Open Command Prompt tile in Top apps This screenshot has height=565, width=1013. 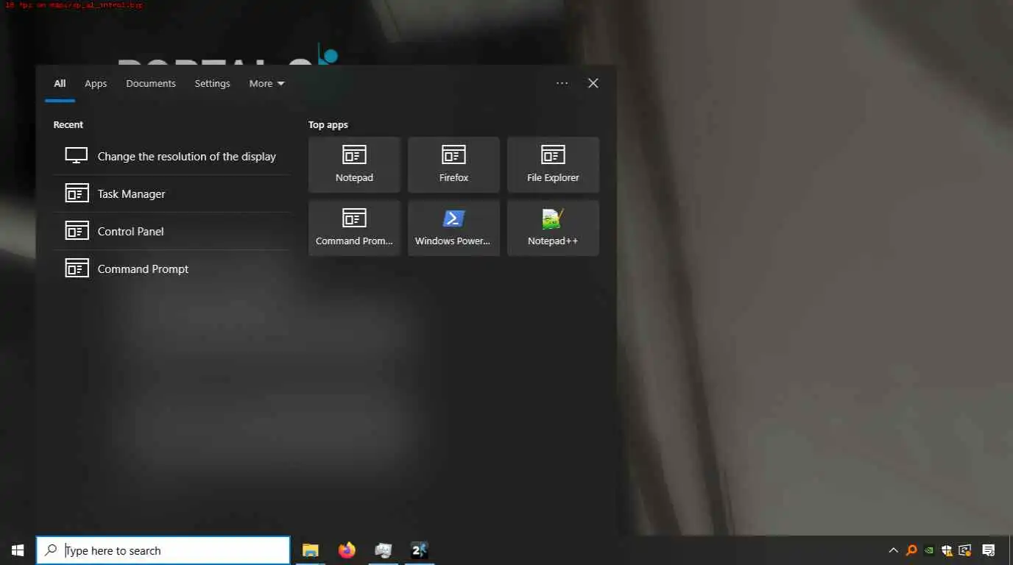click(354, 228)
